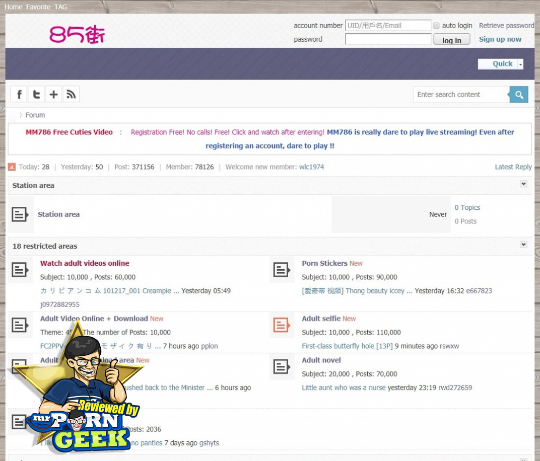Image resolution: width=540 pixels, height=461 pixels.
Task: Click the Station area forum icon
Action: (20, 215)
